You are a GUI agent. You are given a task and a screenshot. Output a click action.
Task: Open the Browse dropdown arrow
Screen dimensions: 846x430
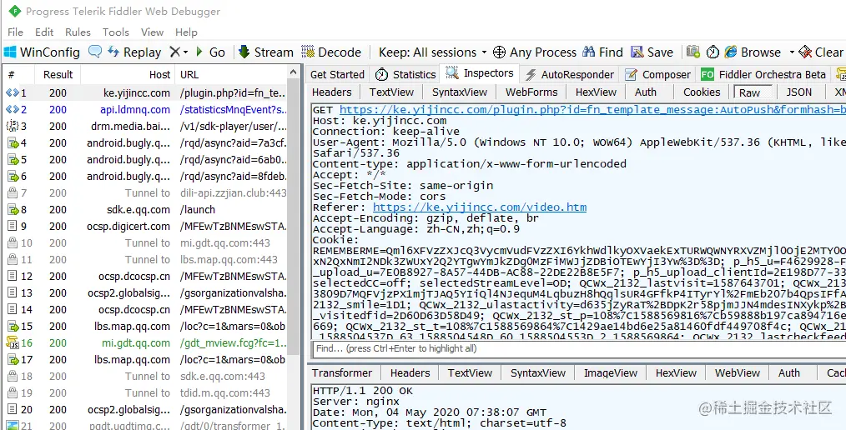tap(792, 52)
